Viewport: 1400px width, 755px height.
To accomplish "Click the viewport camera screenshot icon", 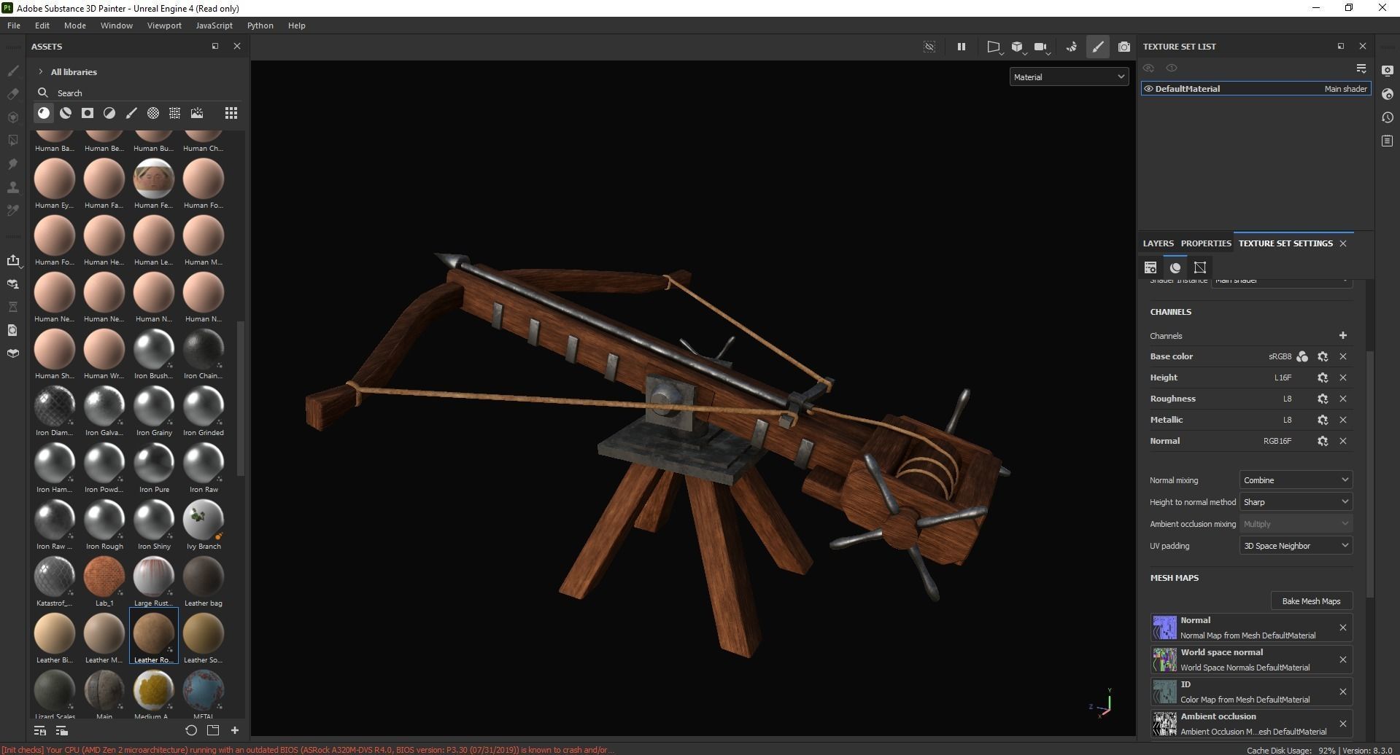I will [x=1124, y=47].
